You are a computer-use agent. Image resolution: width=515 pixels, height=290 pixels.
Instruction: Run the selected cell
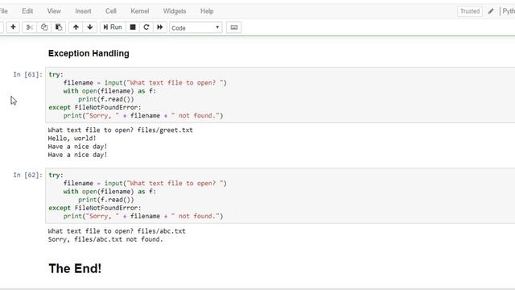pos(113,27)
